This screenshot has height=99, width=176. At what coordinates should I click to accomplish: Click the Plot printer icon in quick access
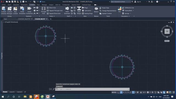coord(23,2)
